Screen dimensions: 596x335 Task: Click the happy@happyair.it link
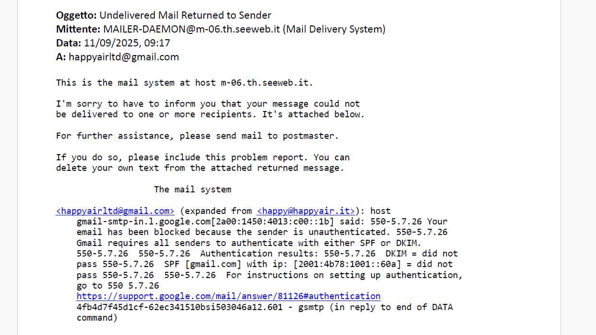(x=306, y=211)
